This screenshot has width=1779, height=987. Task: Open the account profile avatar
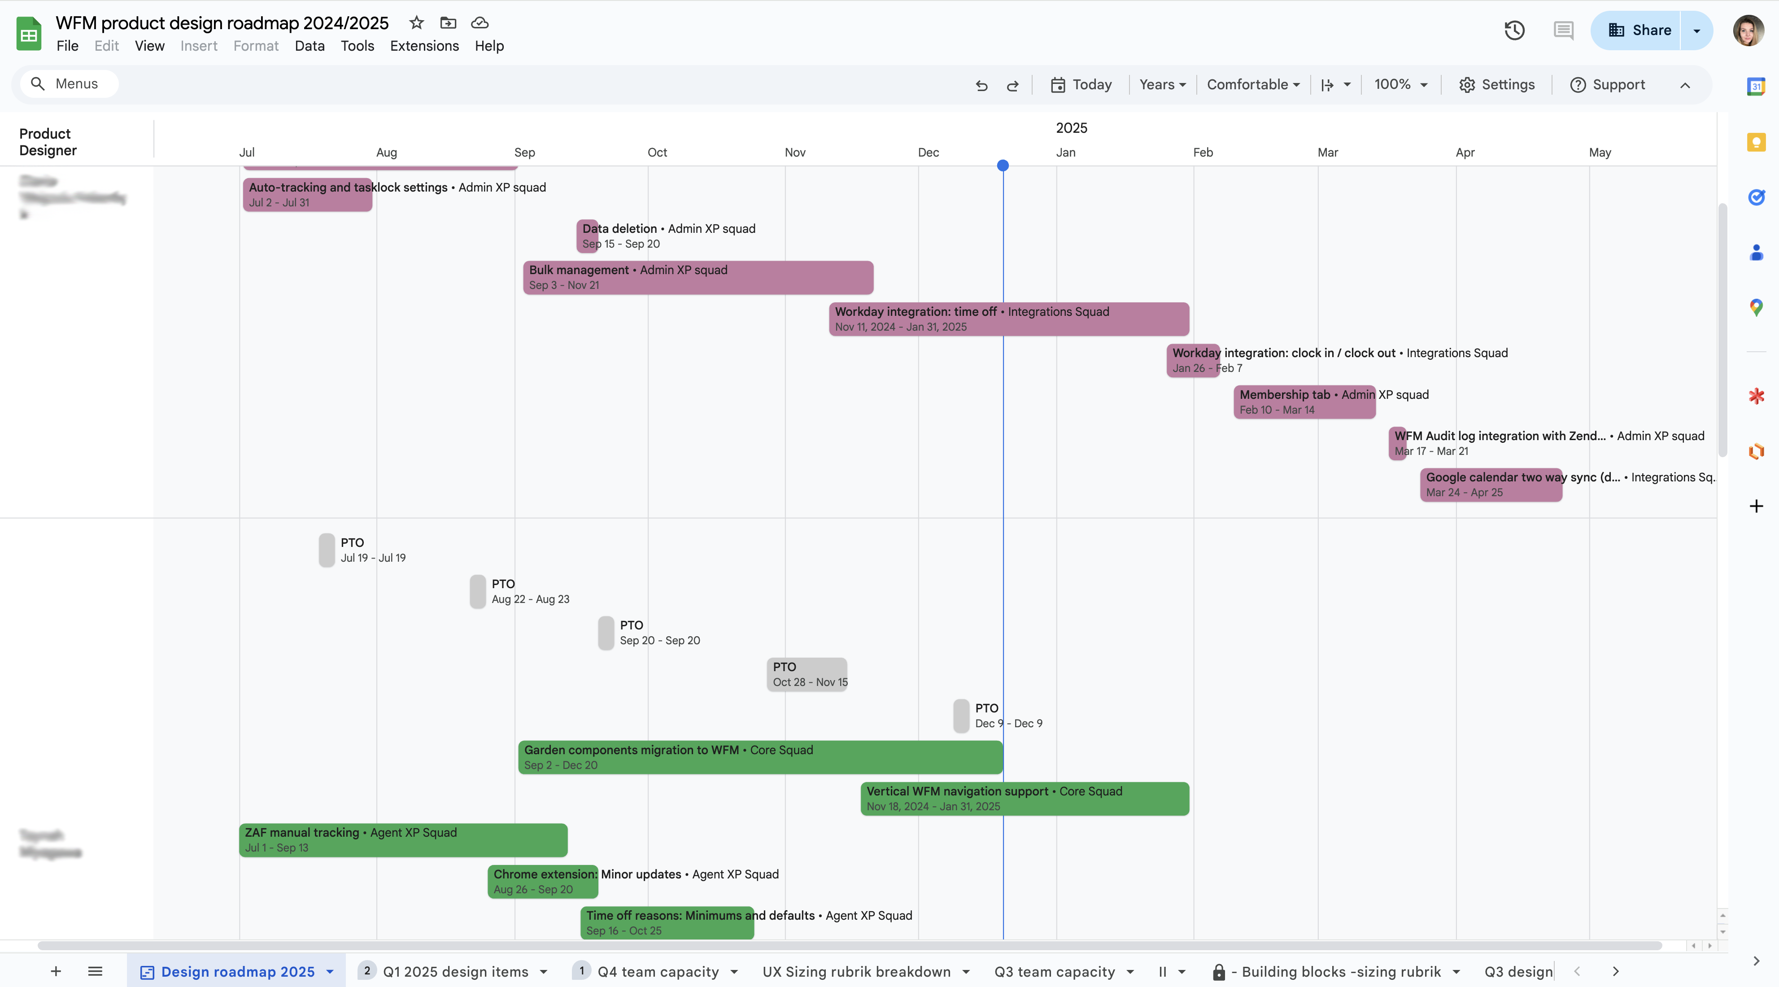tap(1748, 31)
